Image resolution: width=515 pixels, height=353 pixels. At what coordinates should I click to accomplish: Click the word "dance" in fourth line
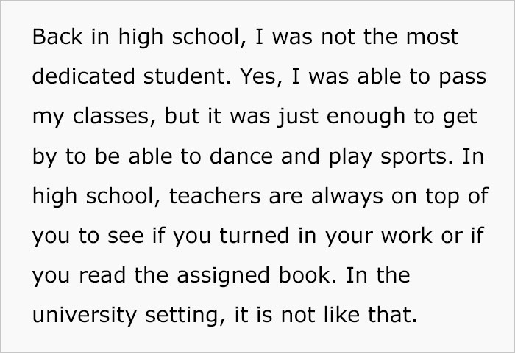point(241,156)
